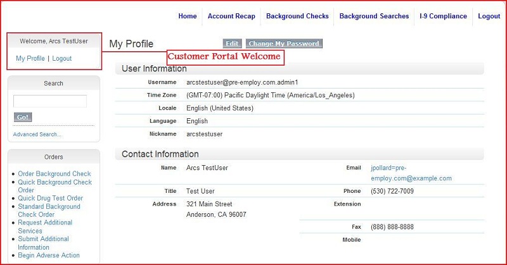Click the jpollard email address link

[411, 173]
